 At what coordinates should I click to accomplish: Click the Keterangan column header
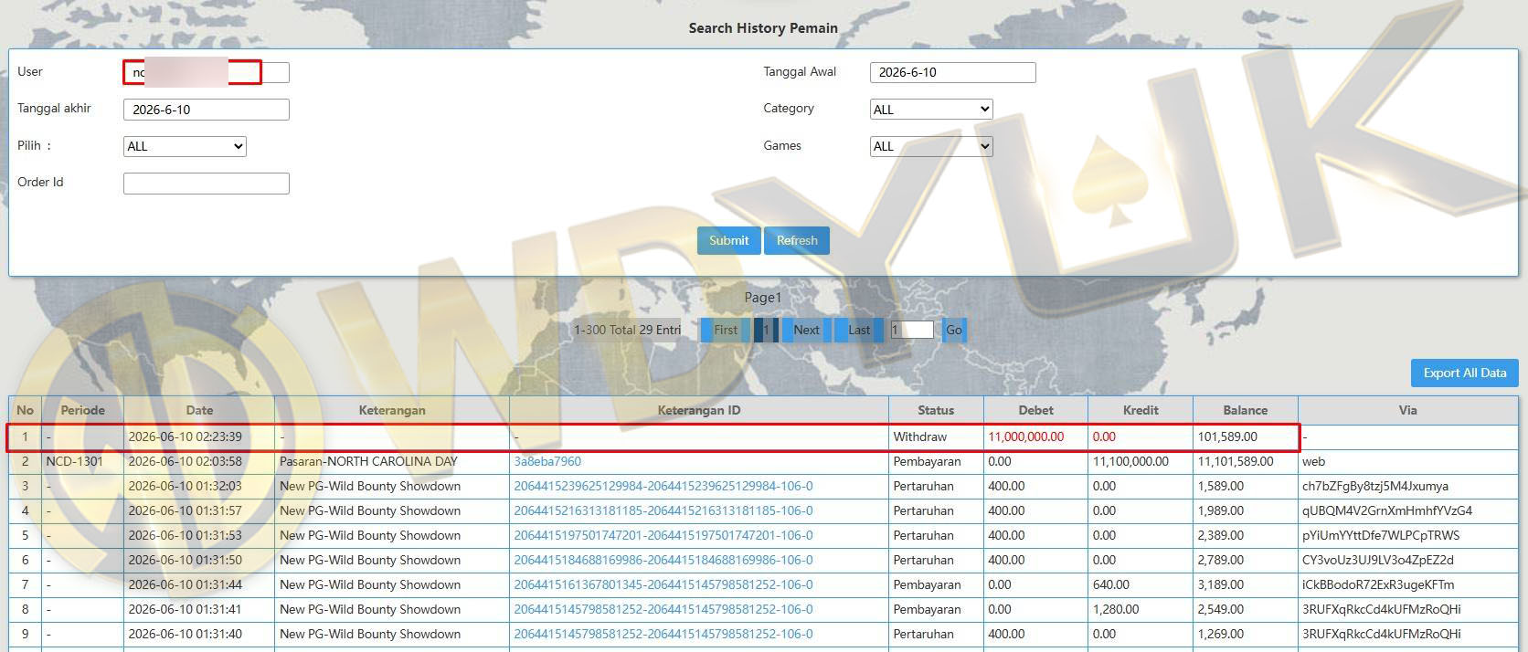pos(392,410)
